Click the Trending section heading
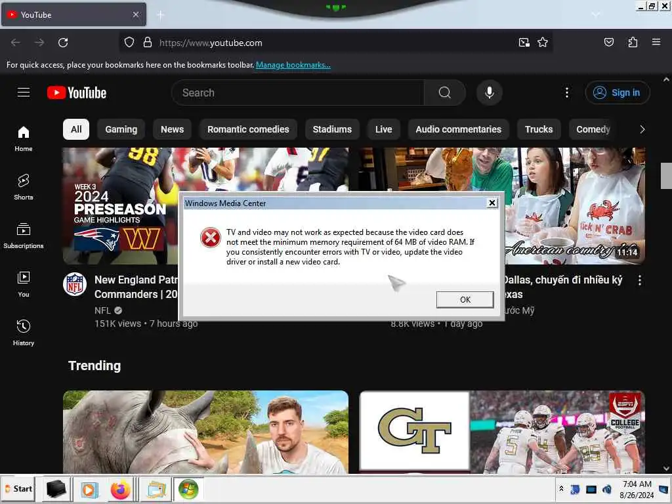This screenshot has height=504, width=672. 94,366
